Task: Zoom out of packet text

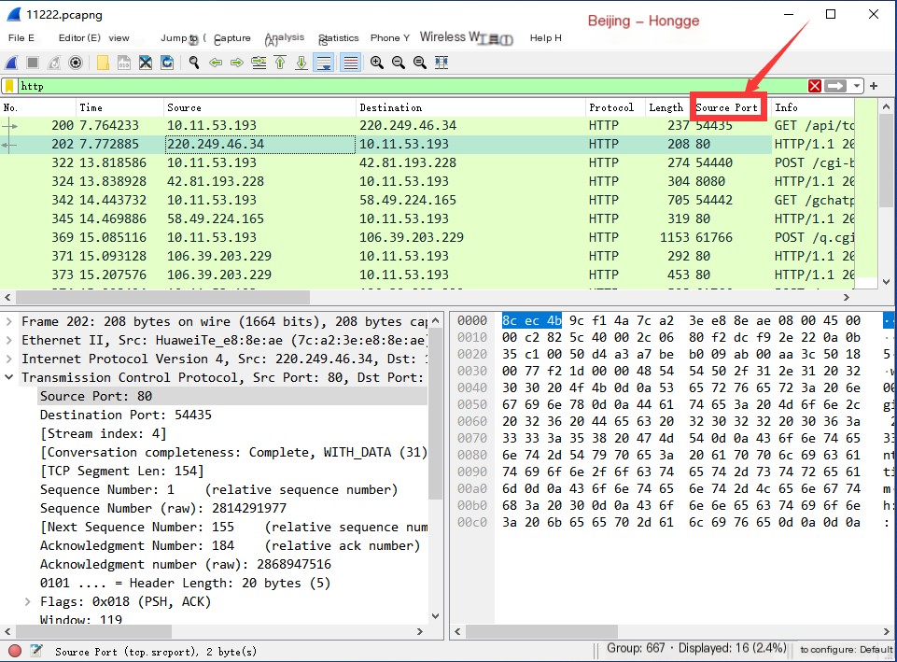Action: coord(399,63)
